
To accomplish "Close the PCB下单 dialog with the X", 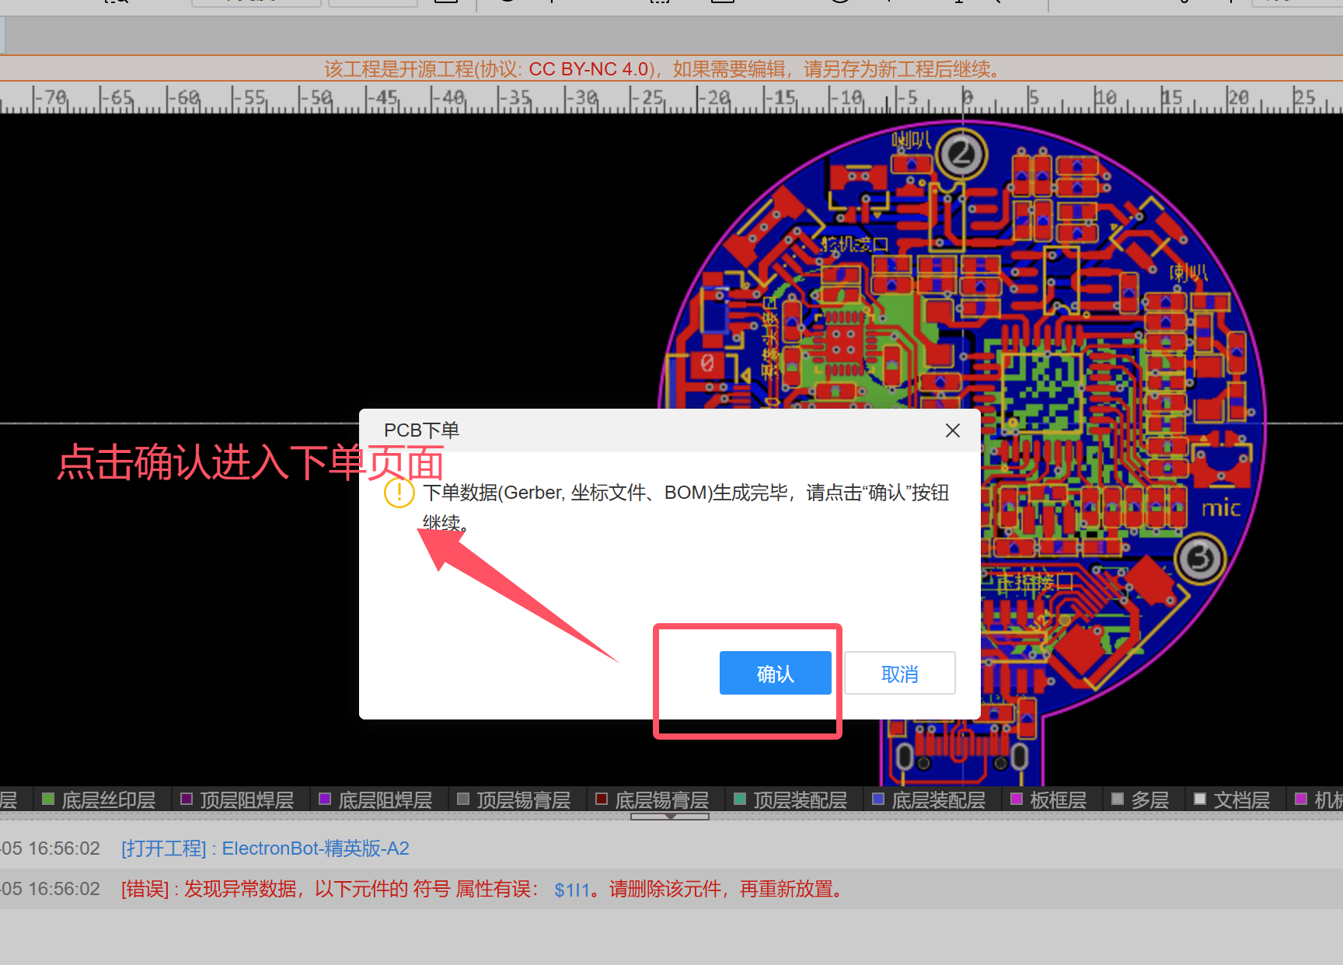I will [x=952, y=430].
